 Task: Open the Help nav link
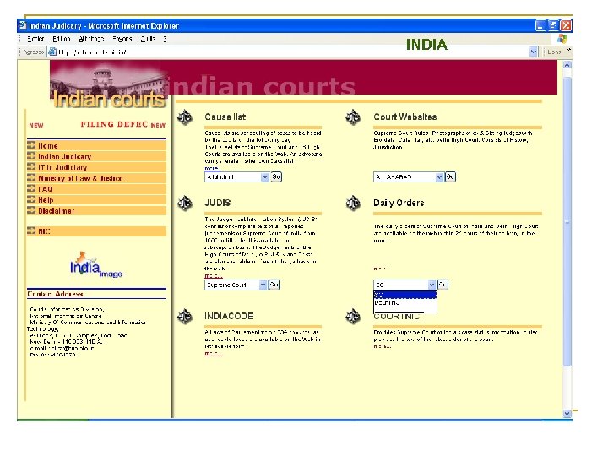(x=46, y=200)
